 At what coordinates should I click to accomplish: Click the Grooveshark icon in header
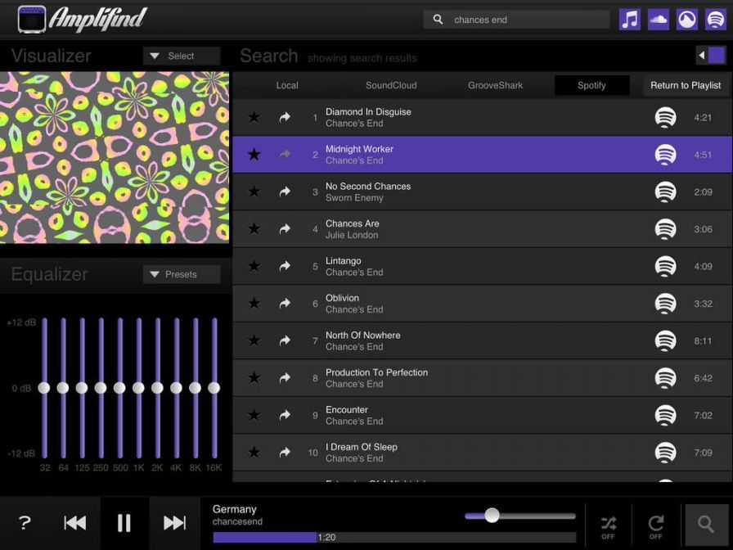point(687,20)
